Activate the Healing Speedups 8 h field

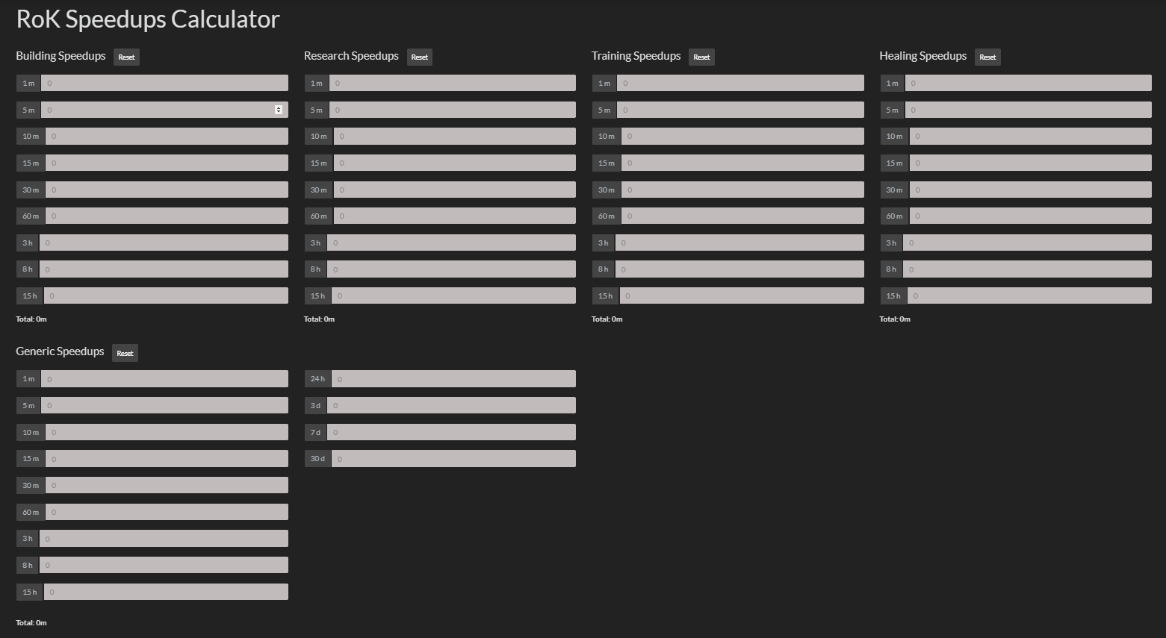click(1028, 269)
